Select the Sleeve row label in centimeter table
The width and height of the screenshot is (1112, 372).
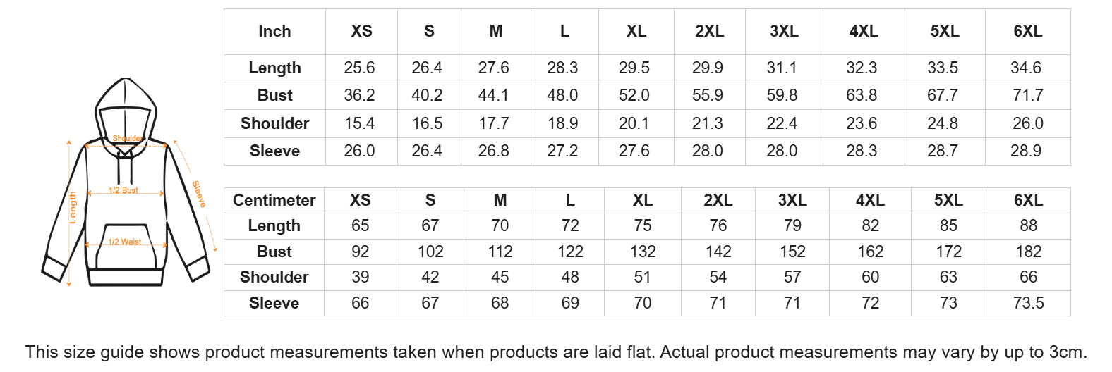[274, 303]
